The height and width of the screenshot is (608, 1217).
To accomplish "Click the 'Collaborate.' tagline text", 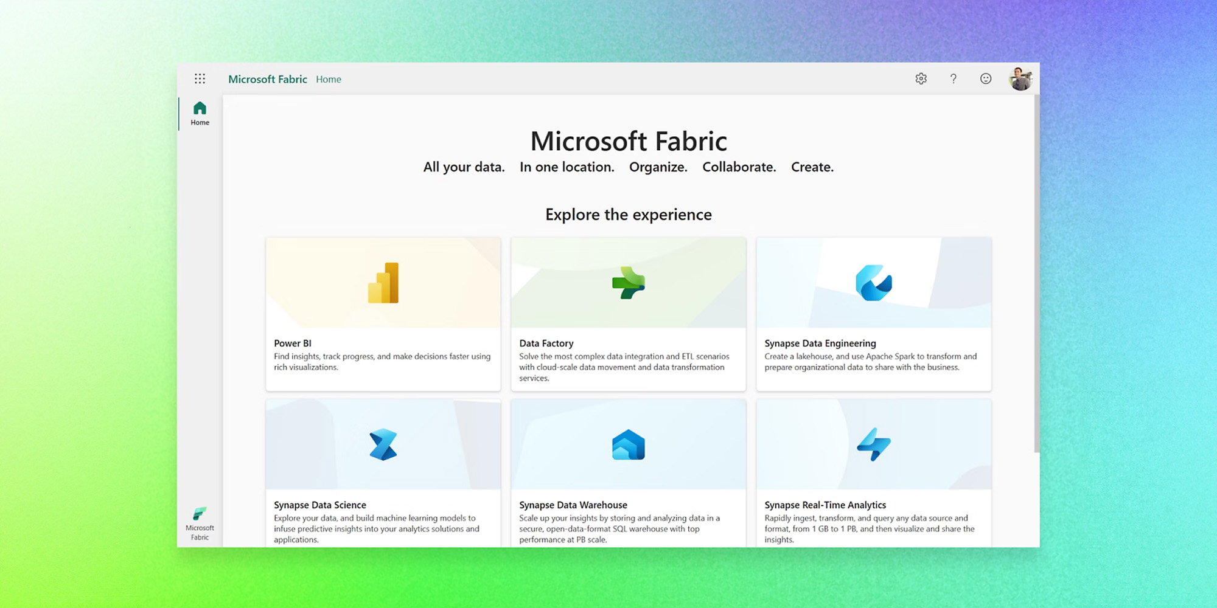I will click(x=739, y=167).
